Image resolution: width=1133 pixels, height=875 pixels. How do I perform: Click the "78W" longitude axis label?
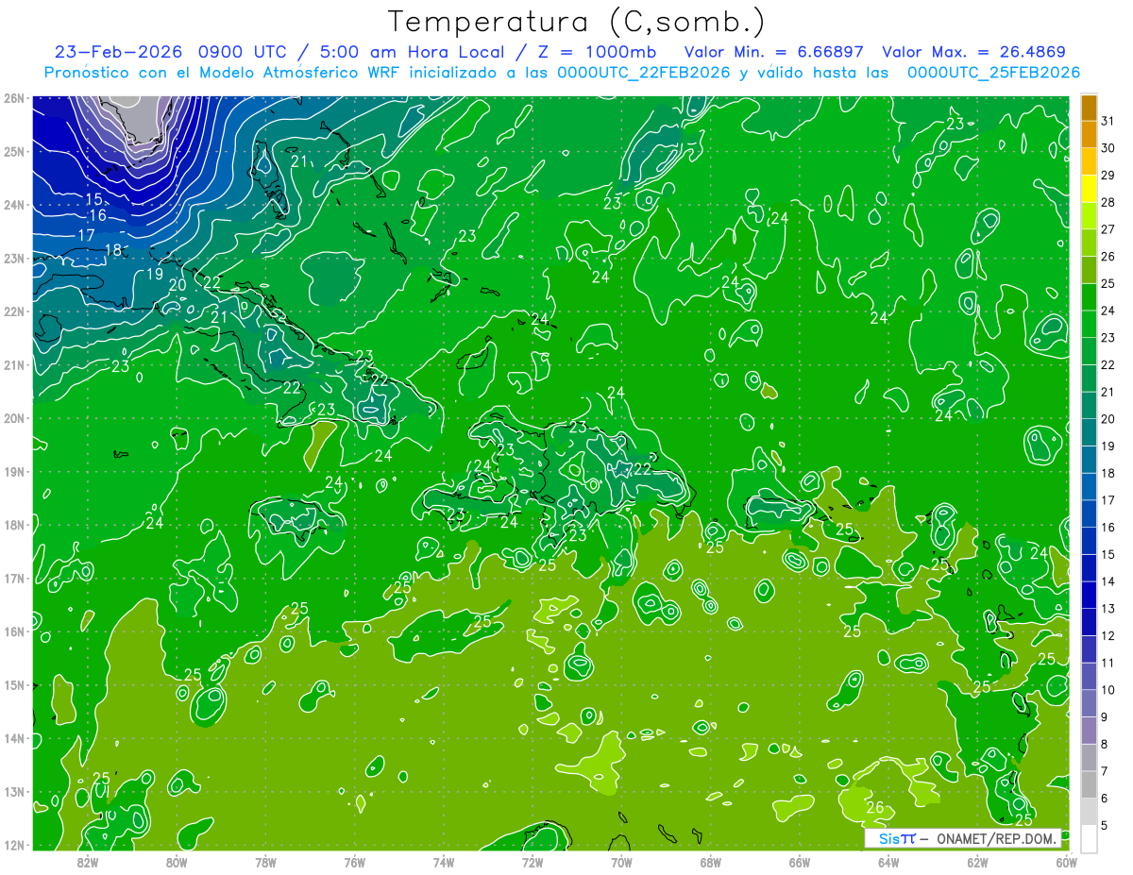[x=265, y=861]
